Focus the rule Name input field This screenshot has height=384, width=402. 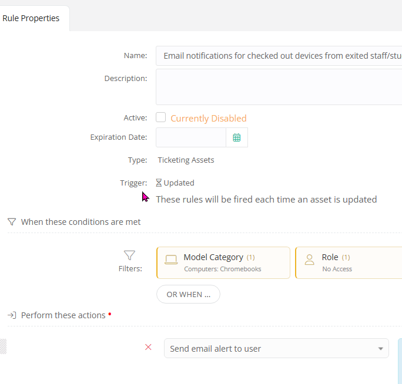(x=279, y=56)
